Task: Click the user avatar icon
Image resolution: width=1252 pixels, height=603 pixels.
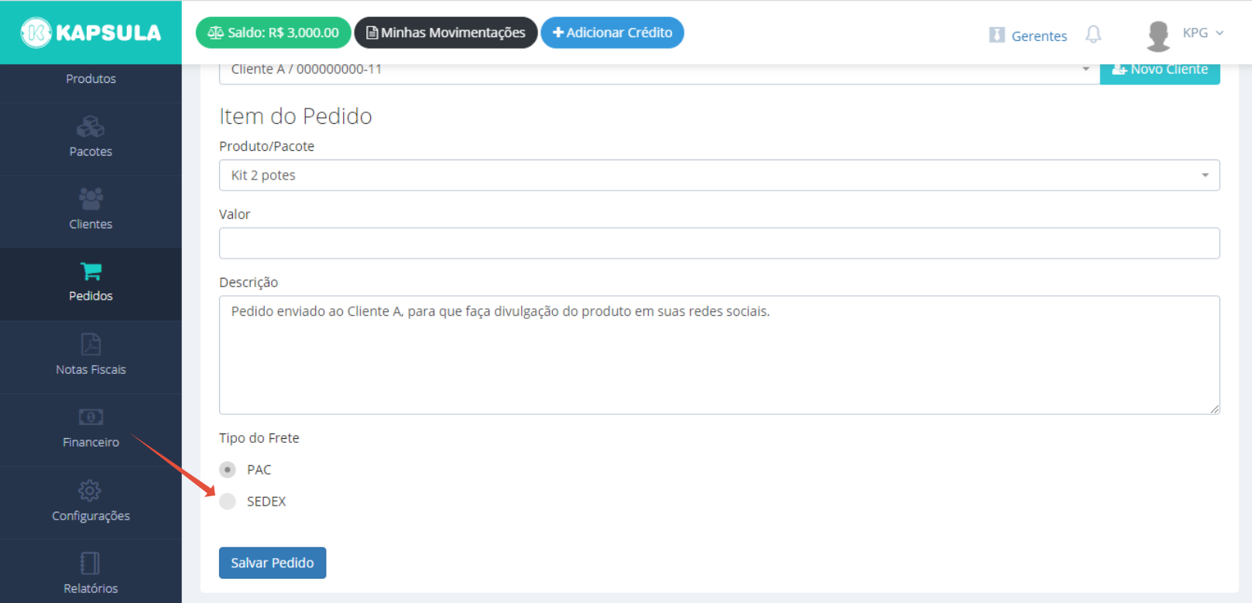Action: (1158, 35)
